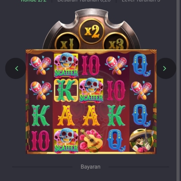Go to the previous round with left arrow
Viewport: 181px width, 181px height.
[x=15, y=68]
